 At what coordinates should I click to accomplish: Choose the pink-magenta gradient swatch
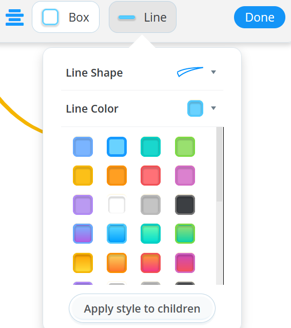(185, 263)
